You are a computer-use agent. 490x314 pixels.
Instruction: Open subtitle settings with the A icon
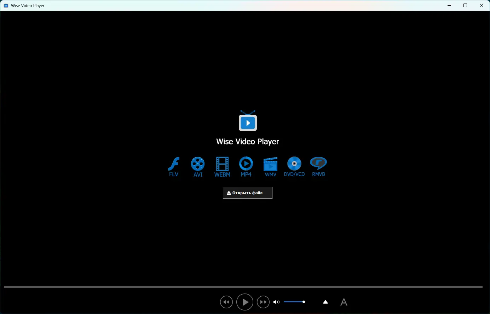(344, 302)
